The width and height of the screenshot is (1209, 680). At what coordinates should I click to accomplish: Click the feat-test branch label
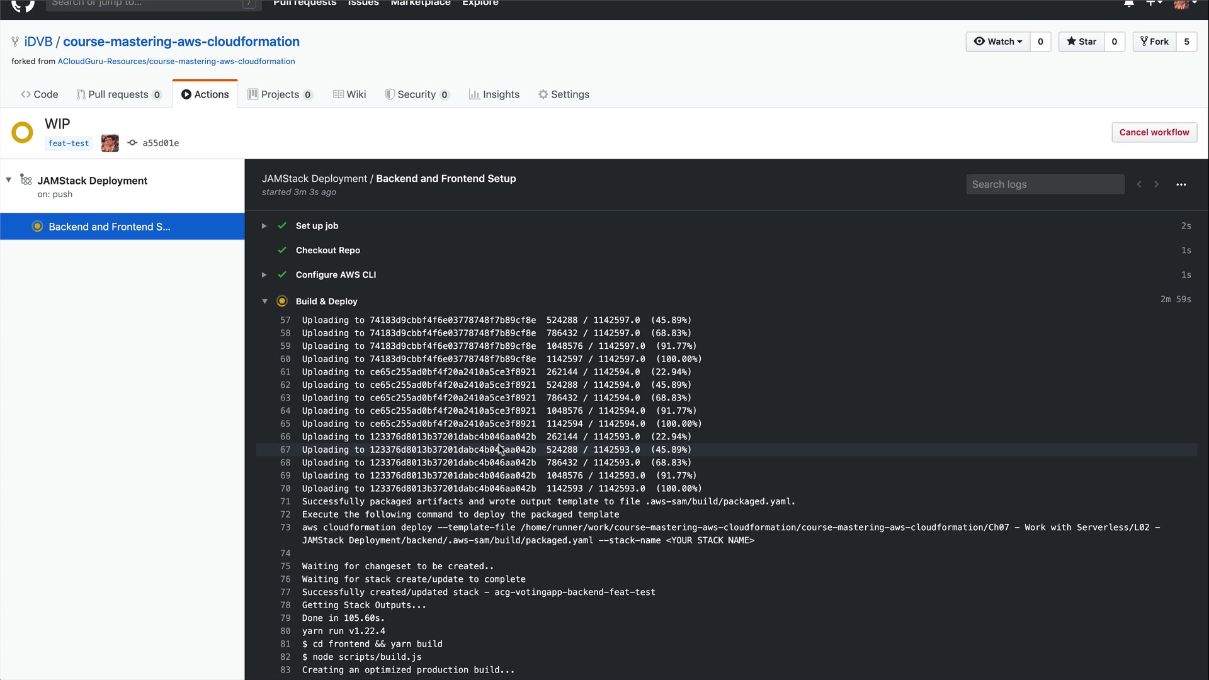(69, 144)
